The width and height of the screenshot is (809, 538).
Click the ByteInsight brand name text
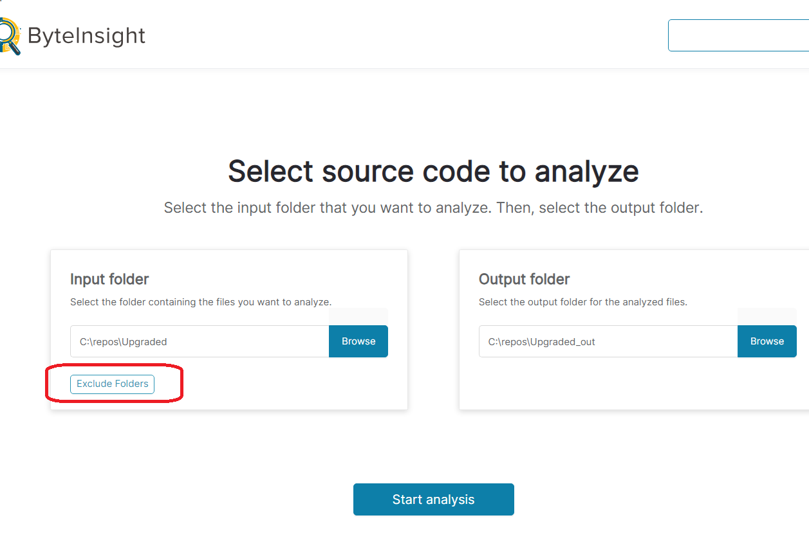pyautogui.click(x=86, y=36)
